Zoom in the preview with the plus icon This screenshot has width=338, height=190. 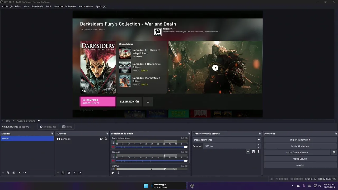(x=14, y=121)
